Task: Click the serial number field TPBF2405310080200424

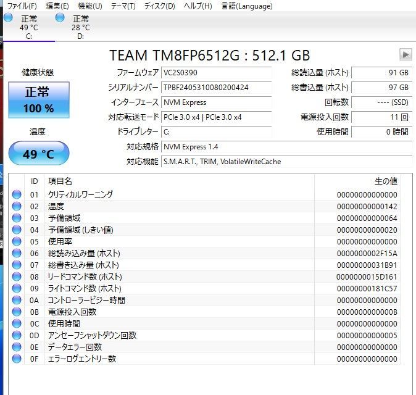Action: [216, 88]
